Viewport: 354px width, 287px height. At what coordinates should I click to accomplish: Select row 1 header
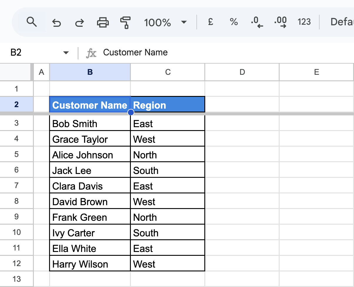click(16, 89)
